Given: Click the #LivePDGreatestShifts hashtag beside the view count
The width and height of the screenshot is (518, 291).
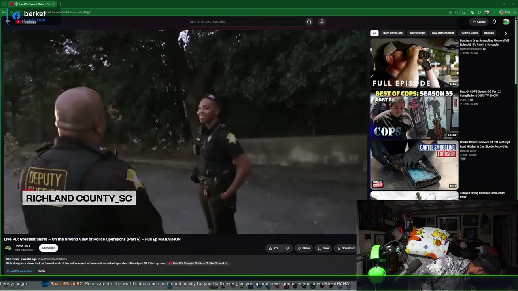Looking at the screenshot, I should point(52,259).
